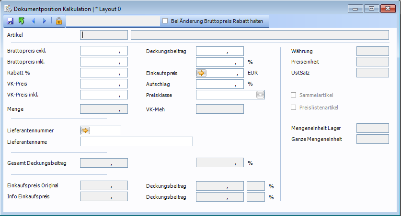Viewport: 401px width, 216px height.
Task: Maximize the Dokumentposition Kalkulation window
Action: 371,9
